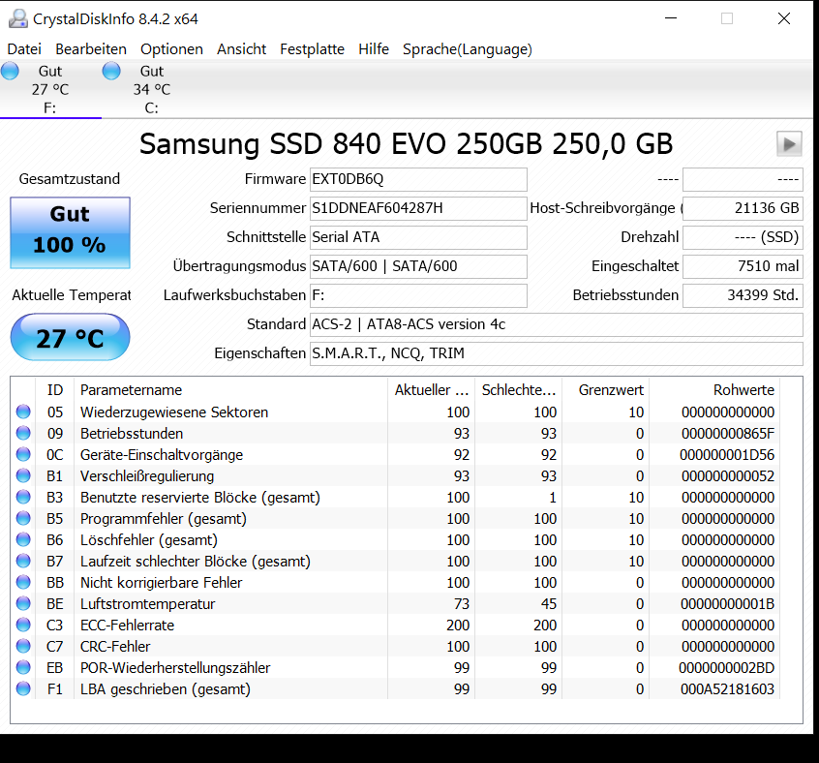
Task: Go to next disk with arrow button
Action: 789,143
